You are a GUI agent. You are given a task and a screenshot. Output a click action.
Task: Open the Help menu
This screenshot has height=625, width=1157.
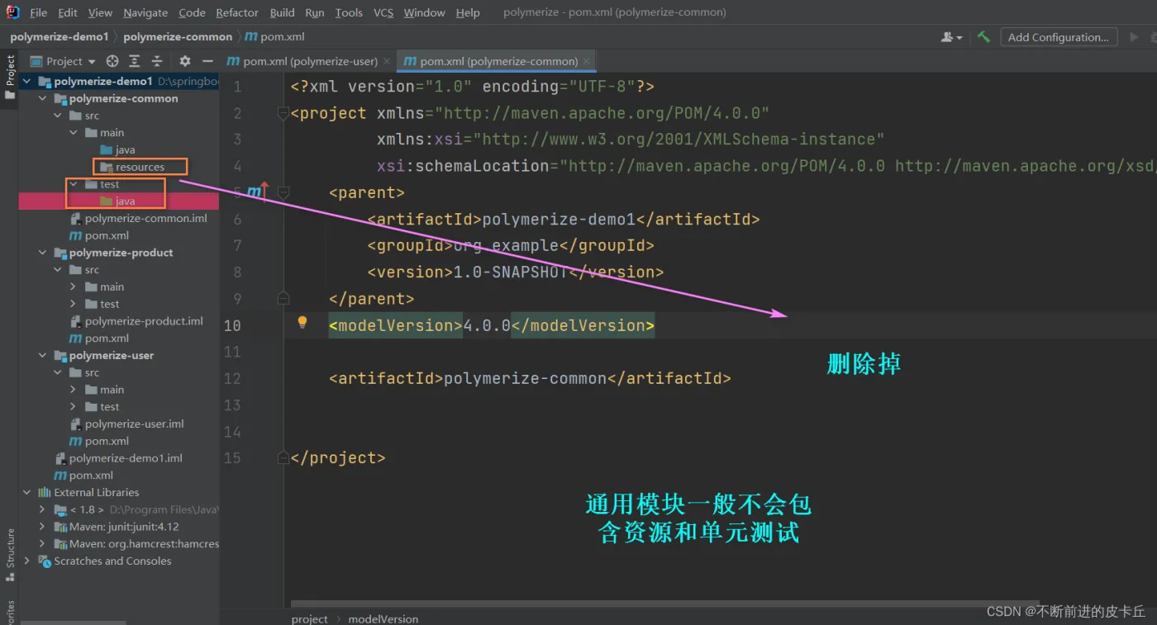point(468,12)
